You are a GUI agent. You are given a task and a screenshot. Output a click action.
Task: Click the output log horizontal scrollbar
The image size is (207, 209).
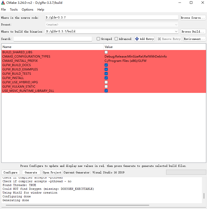(x=77, y=205)
